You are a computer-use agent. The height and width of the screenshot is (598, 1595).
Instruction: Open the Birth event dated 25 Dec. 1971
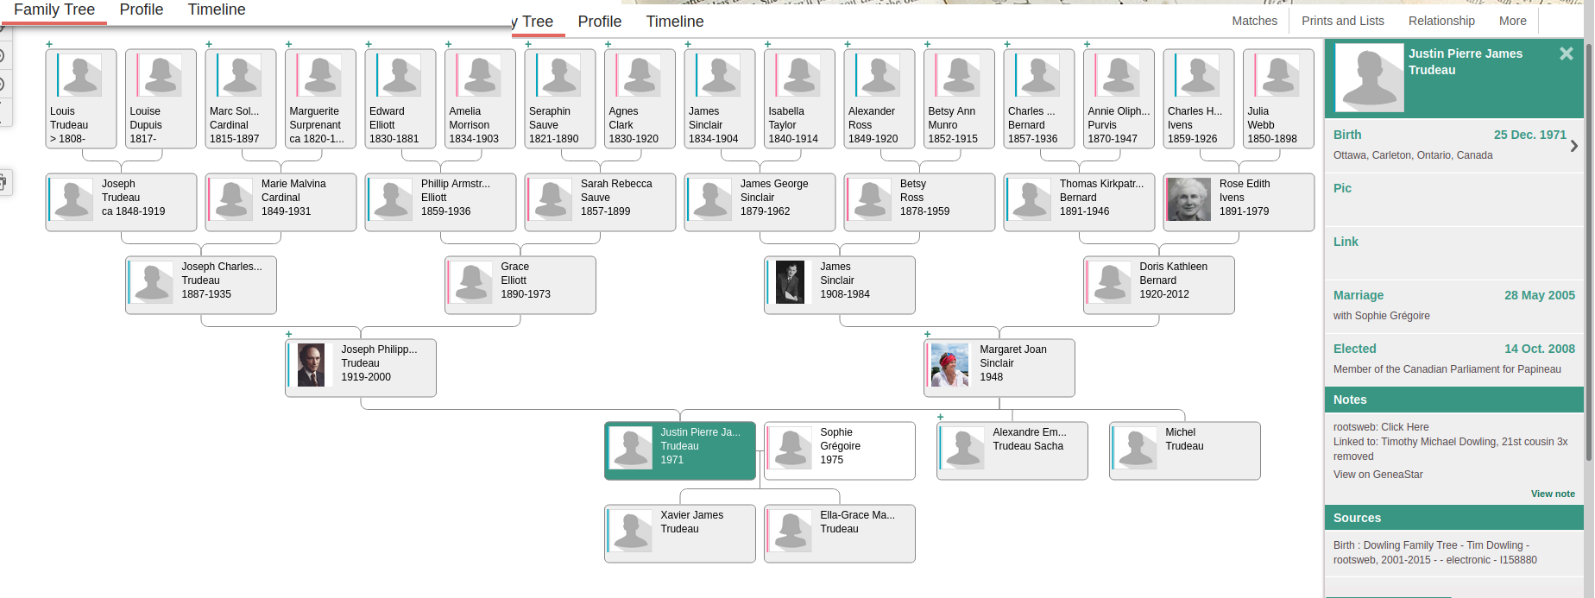pos(1454,145)
